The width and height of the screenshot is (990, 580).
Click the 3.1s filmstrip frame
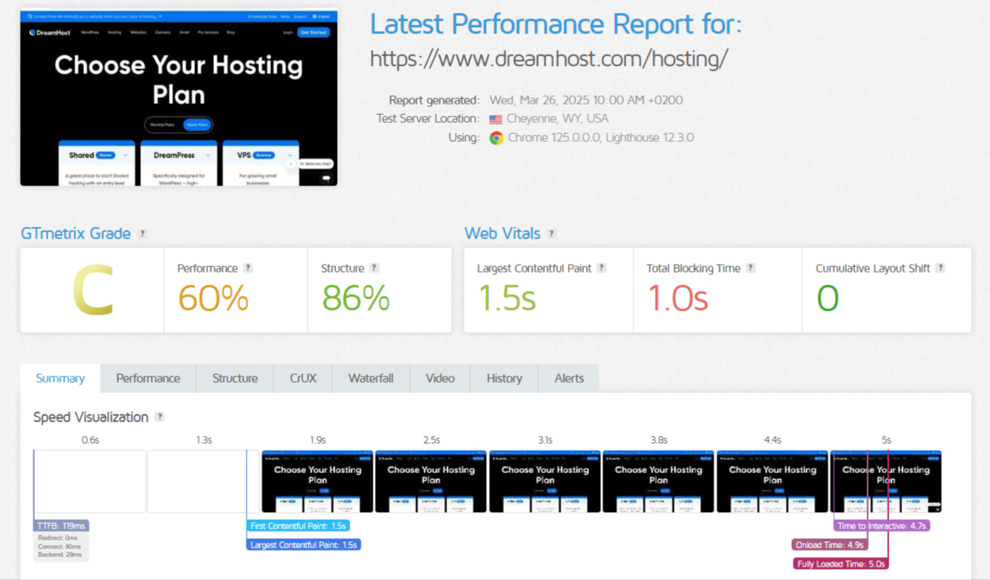point(545,481)
